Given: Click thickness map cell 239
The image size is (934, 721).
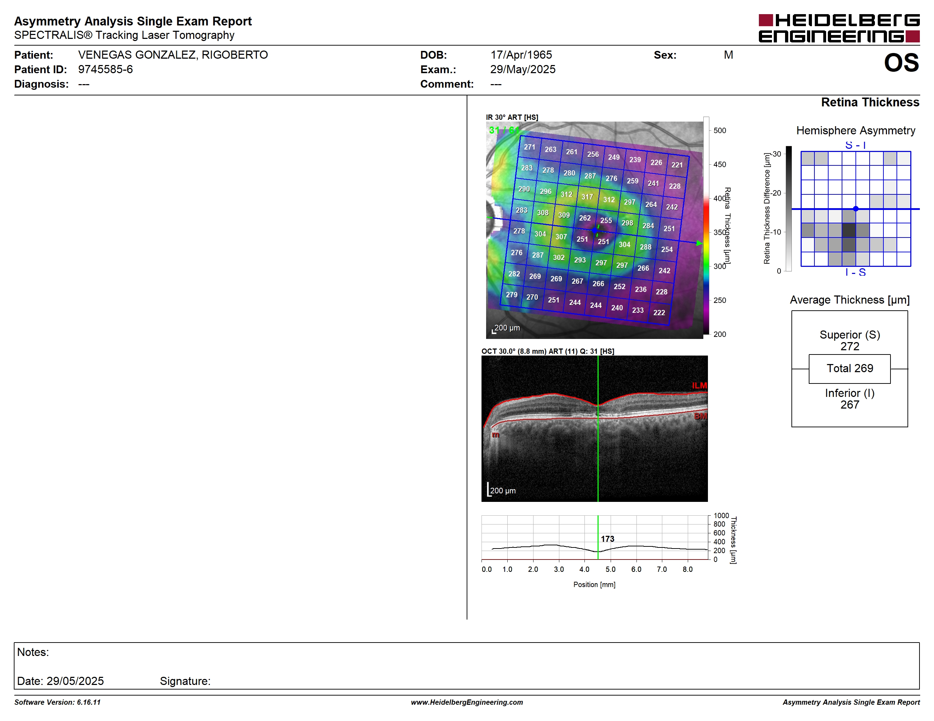Looking at the screenshot, I should point(635,160).
